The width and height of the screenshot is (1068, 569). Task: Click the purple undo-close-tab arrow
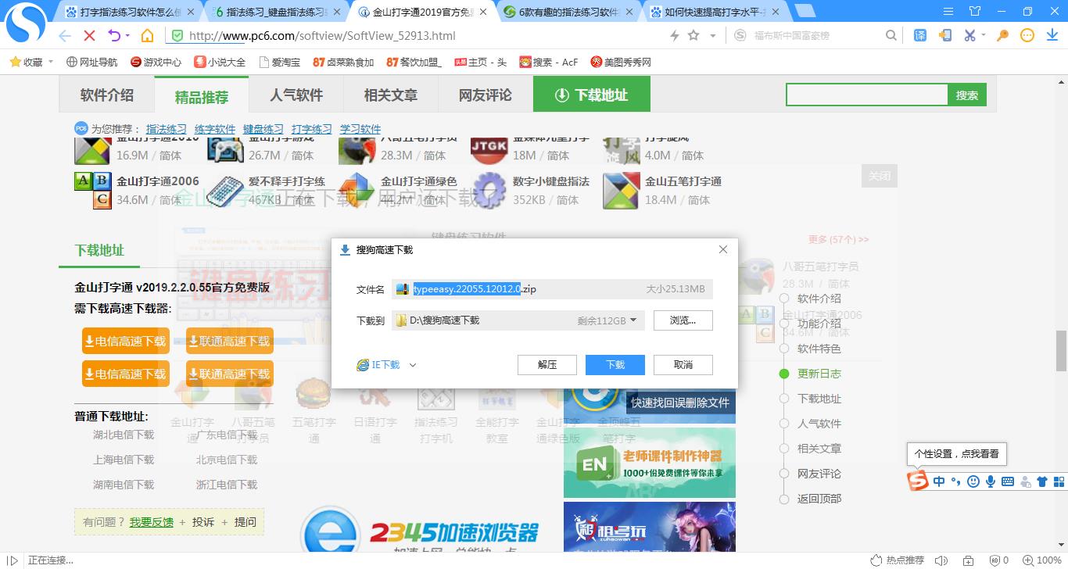pos(114,36)
